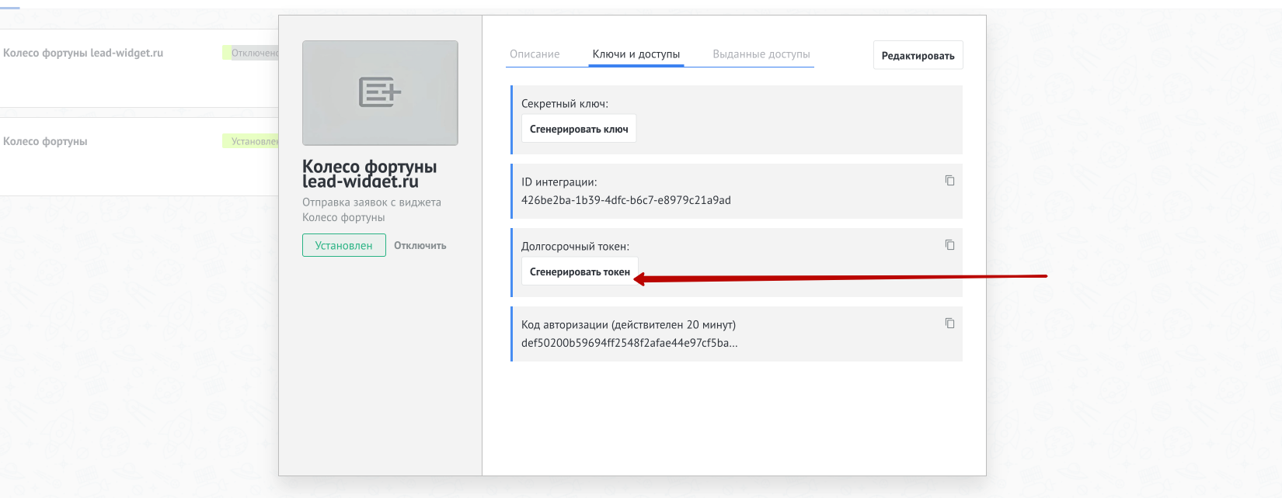Click the green Установлен button

(344, 245)
